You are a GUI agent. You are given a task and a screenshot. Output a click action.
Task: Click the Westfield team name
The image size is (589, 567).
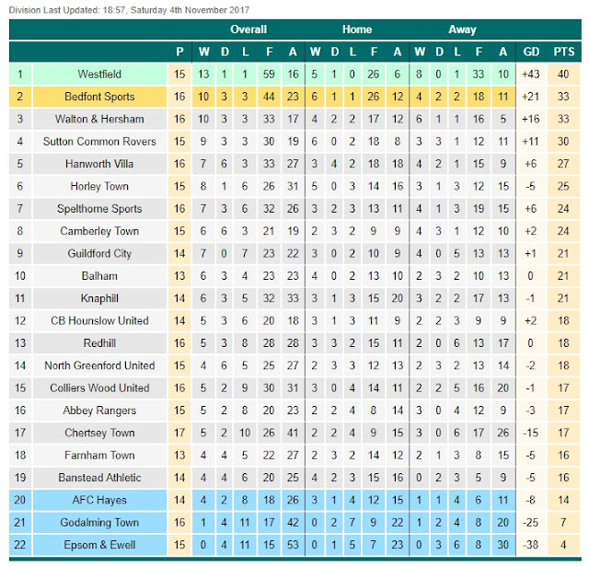click(x=99, y=74)
